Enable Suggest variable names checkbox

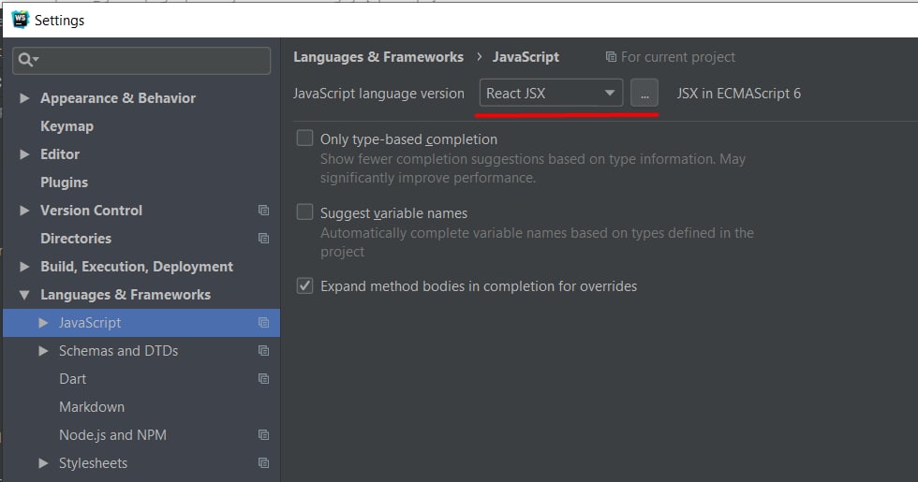304,212
